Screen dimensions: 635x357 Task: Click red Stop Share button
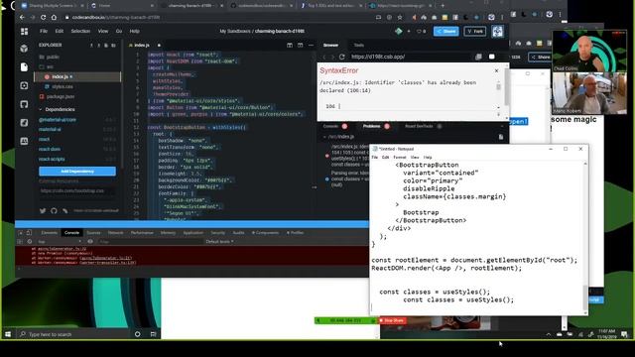(392, 320)
